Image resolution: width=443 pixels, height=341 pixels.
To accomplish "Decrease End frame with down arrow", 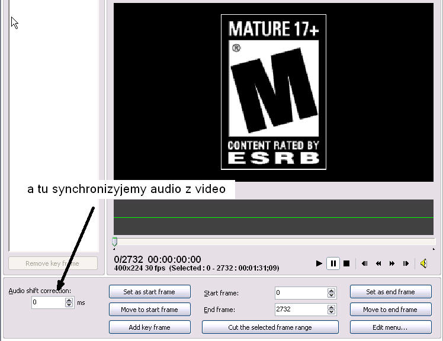I will (332, 312).
